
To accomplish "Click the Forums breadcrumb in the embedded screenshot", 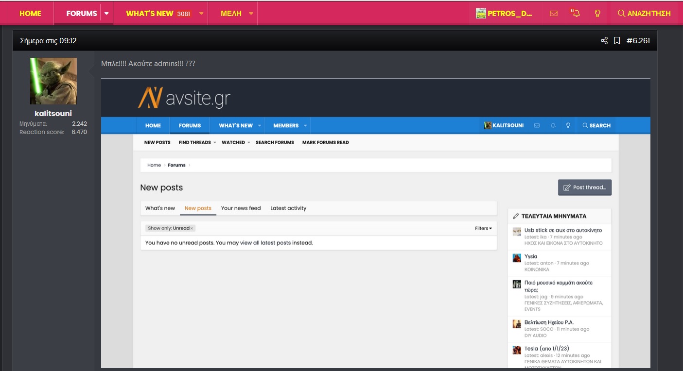I will pyautogui.click(x=176, y=165).
